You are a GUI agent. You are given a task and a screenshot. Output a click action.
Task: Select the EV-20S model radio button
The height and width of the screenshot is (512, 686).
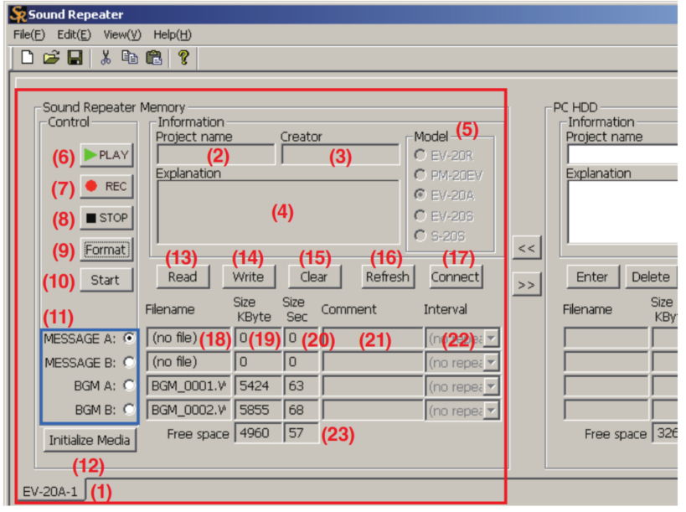420,215
